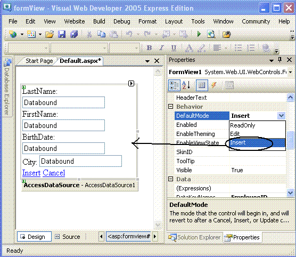Sort properties Alphabetically

coord(186,85)
